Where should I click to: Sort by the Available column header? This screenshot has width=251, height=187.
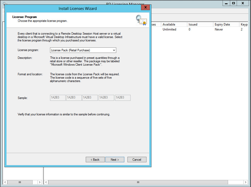[x=174, y=24]
